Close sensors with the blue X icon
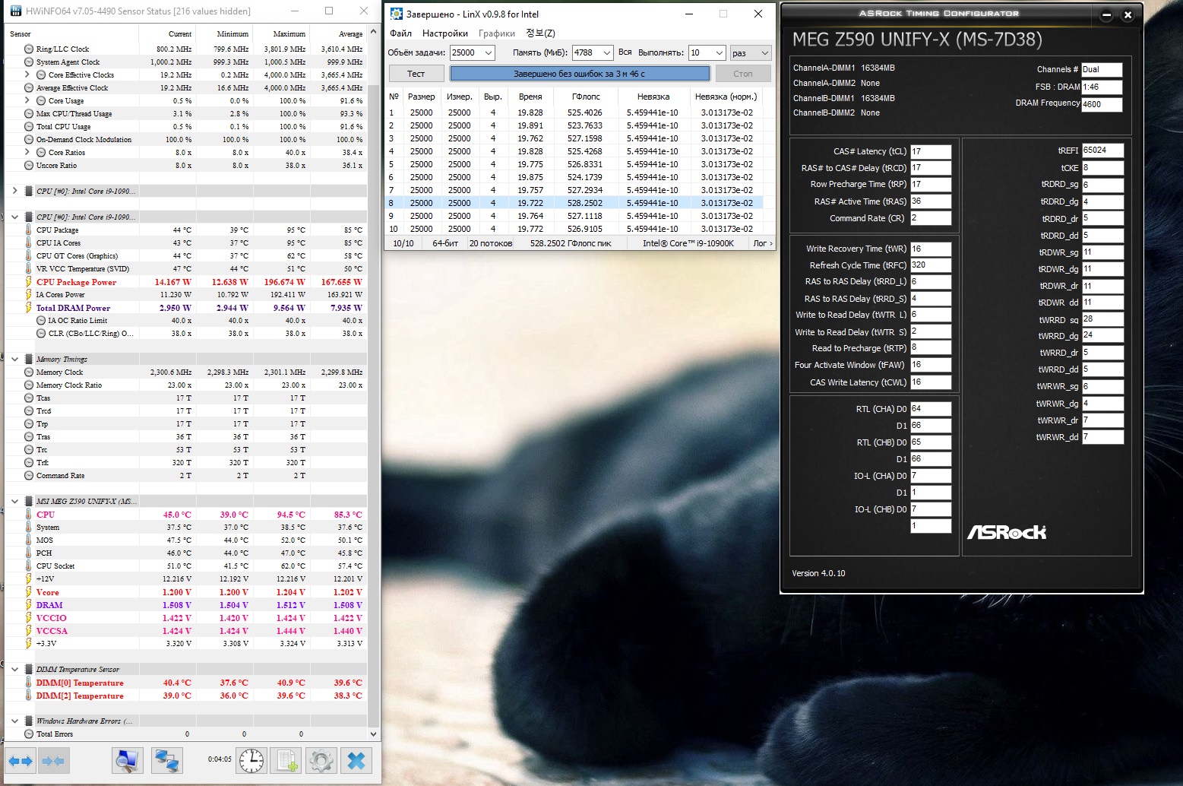The height and width of the screenshot is (786, 1183). click(x=356, y=760)
